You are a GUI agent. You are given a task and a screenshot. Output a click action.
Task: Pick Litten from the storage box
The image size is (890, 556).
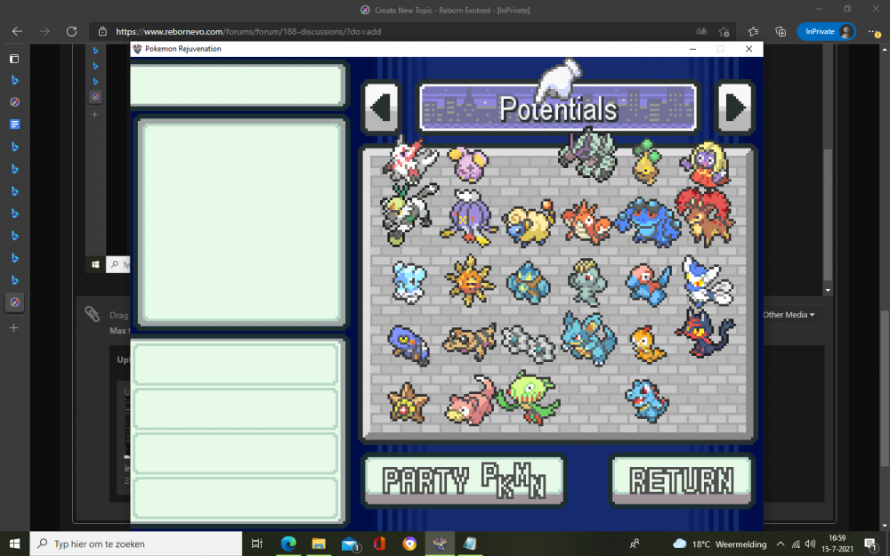(x=705, y=334)
